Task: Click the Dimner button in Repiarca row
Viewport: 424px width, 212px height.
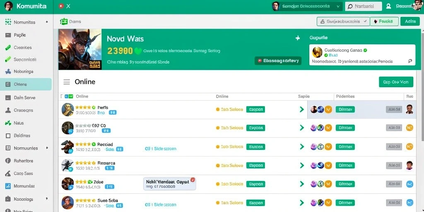Action: tap(345, 165)
